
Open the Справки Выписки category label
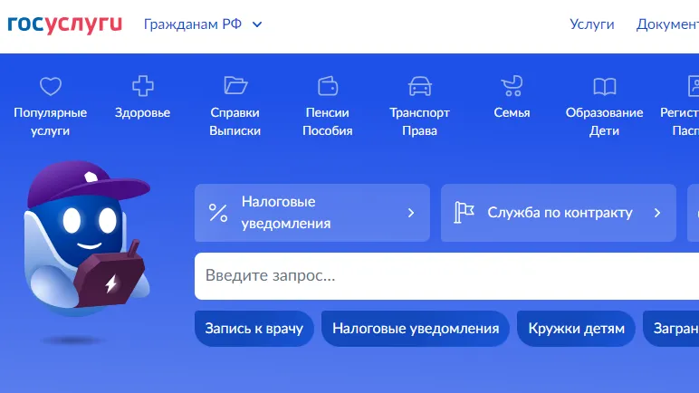[235, 121]
